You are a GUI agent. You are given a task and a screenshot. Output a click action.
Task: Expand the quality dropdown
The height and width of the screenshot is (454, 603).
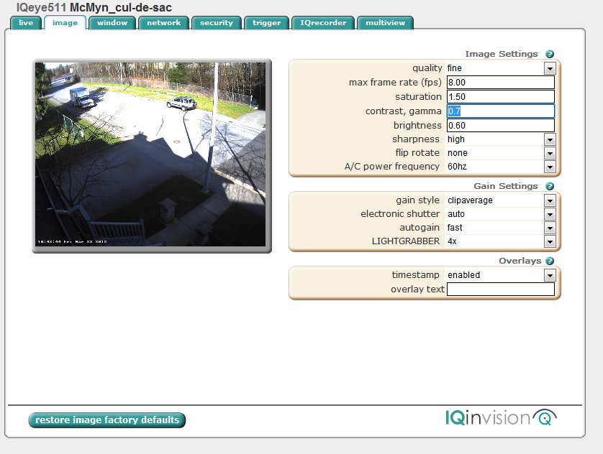549,68
